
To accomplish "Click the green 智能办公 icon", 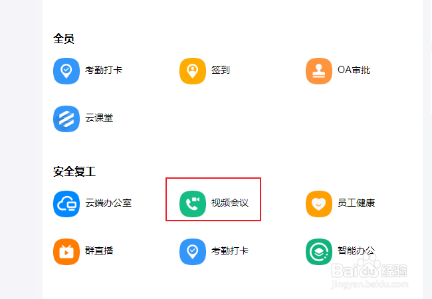I will coord(319,252).
